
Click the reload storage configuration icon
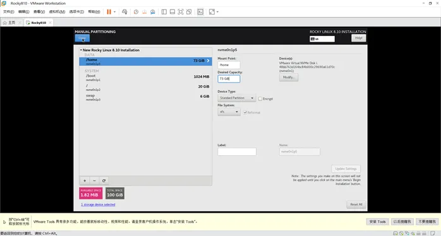104,180
